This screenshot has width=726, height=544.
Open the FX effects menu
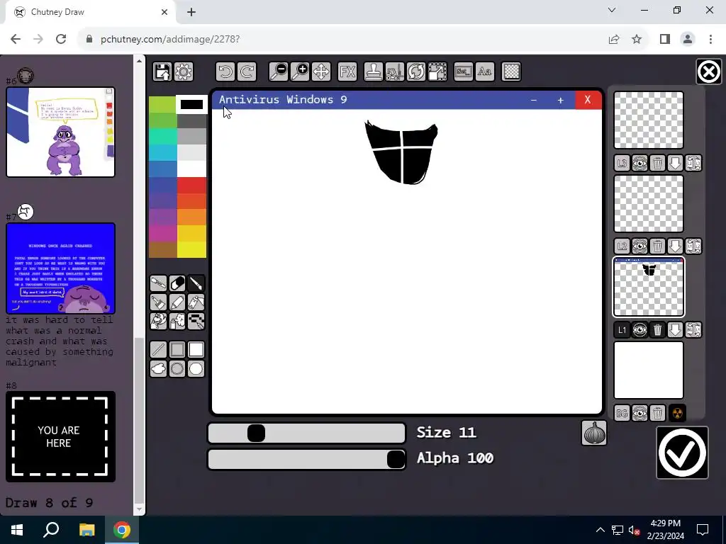point(347,72)
